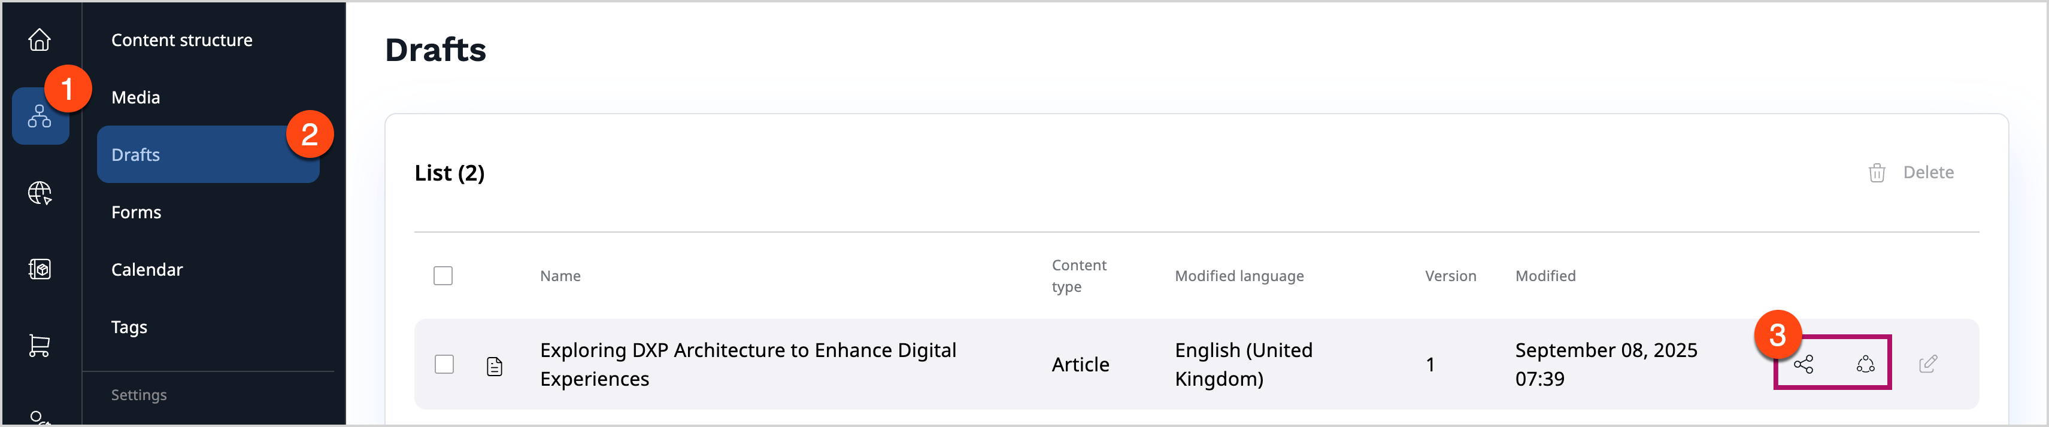Click the article document icon in row

495,366
